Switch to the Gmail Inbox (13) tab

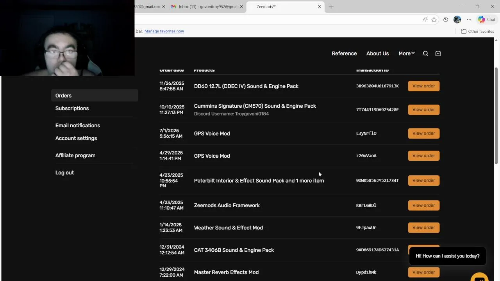coord(208,7)
